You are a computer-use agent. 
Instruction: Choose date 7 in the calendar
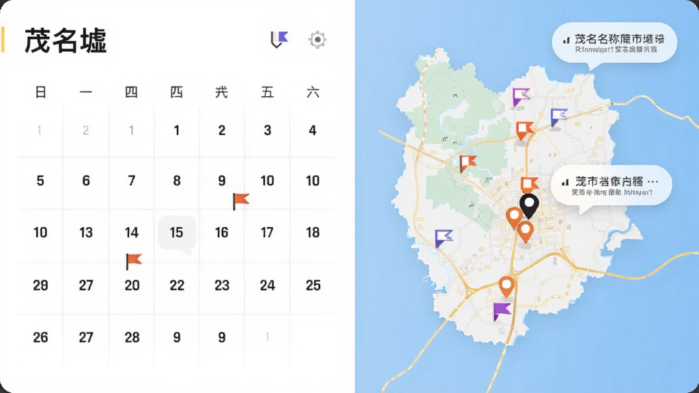tap(132, 181)
